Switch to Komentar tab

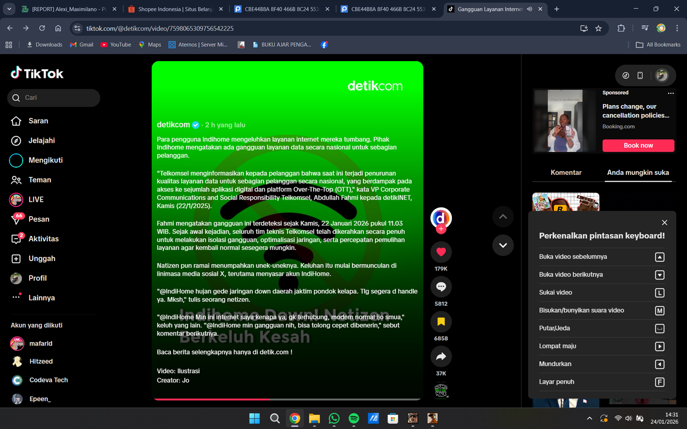click(566, 172)
